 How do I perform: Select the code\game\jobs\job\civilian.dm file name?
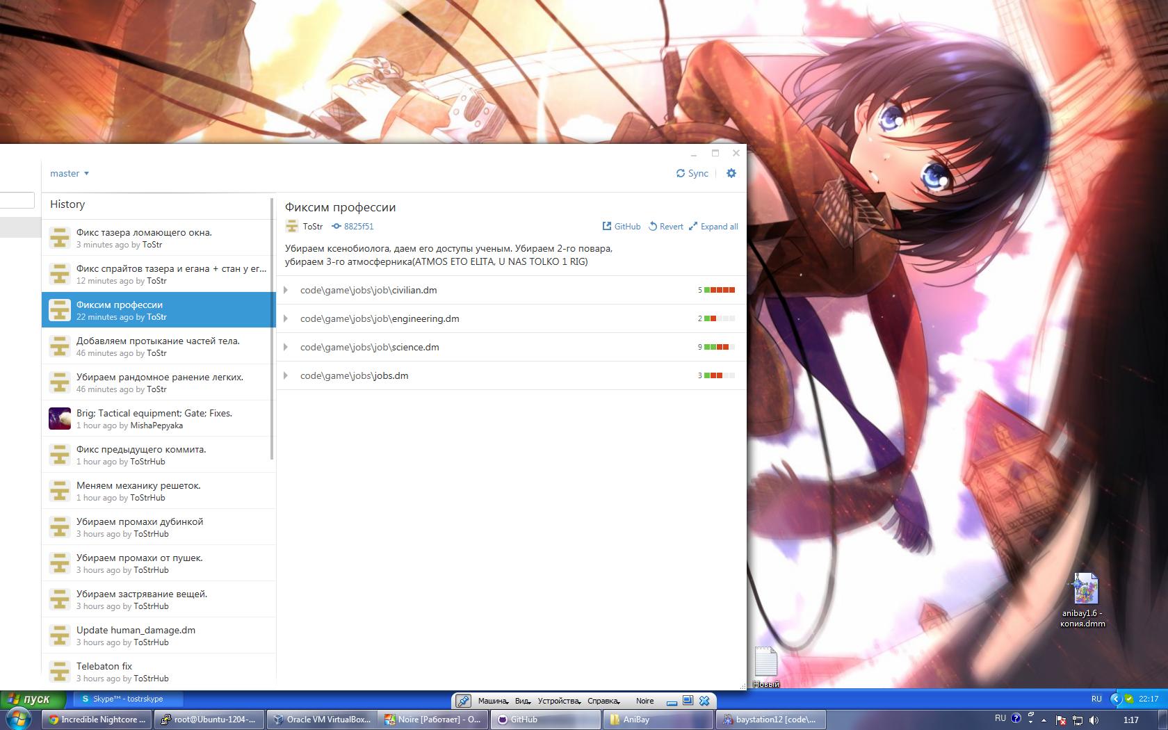pos(368,290)
